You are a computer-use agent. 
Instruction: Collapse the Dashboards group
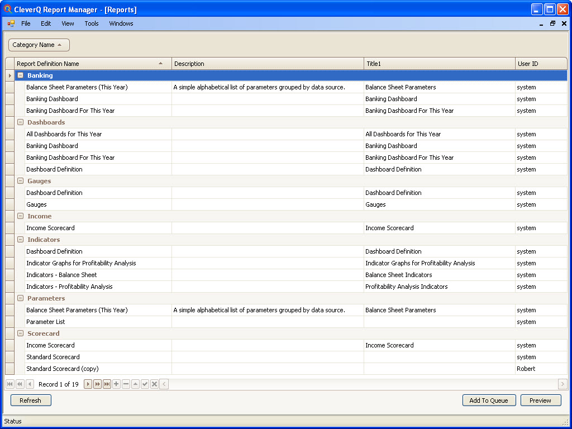tap(20, 122)
